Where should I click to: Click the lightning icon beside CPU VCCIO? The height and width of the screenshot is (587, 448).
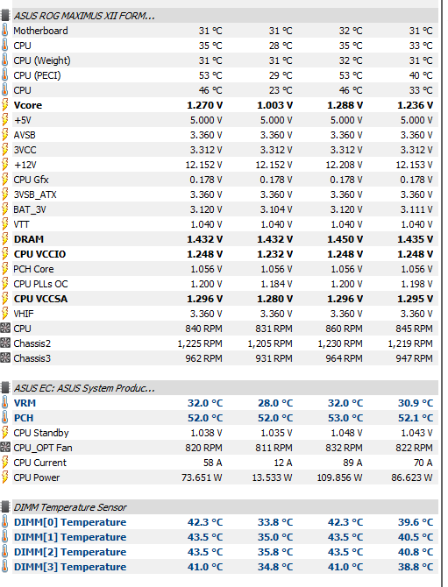tap(5, 254)
